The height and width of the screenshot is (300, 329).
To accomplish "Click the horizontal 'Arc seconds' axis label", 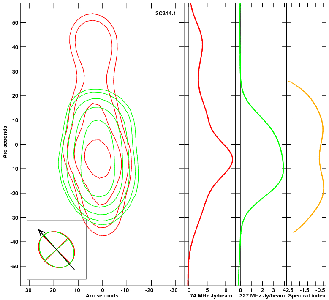I will (x=102, y=296).
